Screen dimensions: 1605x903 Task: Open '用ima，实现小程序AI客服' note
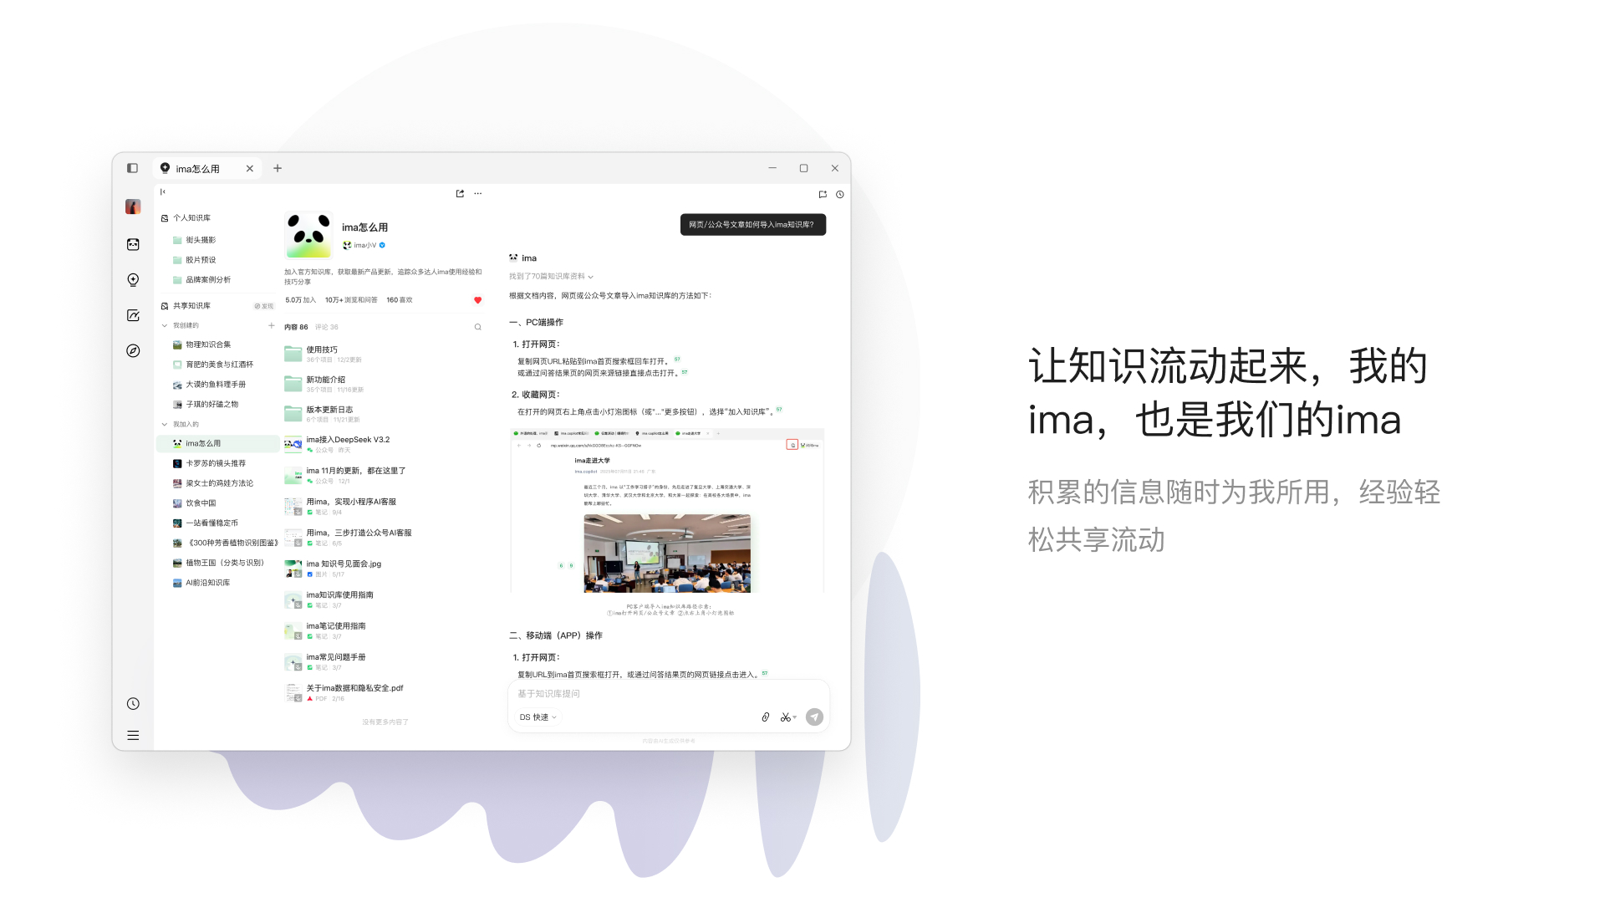pyautogui.click(x=384, y=507)
